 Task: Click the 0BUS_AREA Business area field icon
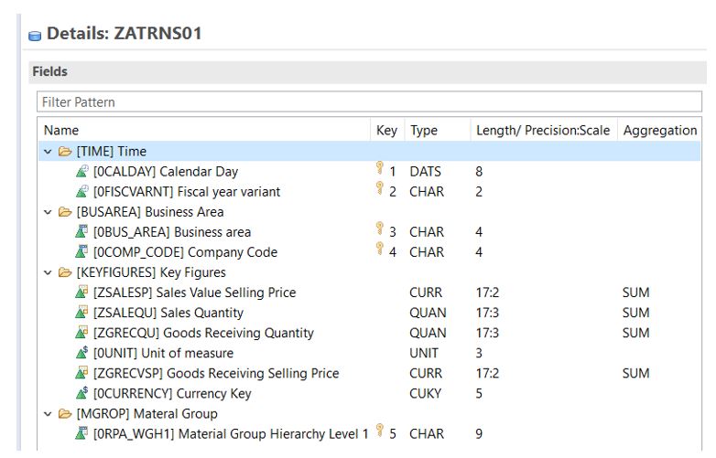(x=82, y=232)
